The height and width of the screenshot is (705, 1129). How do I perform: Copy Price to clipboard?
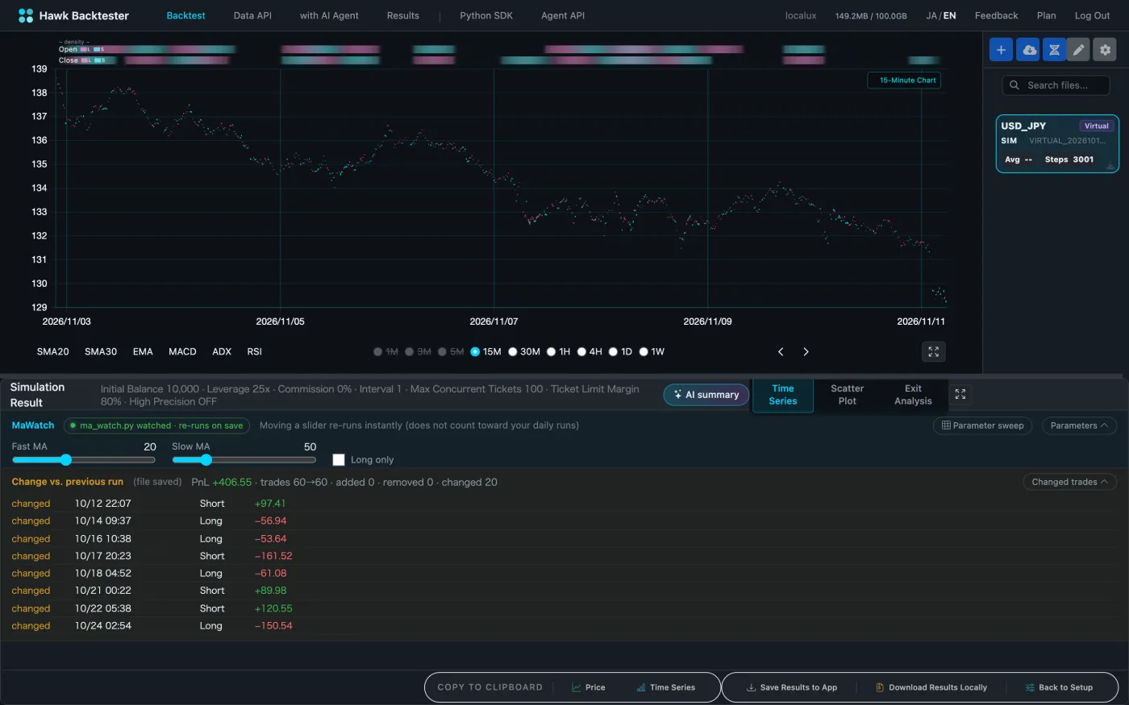pos(589,687)
